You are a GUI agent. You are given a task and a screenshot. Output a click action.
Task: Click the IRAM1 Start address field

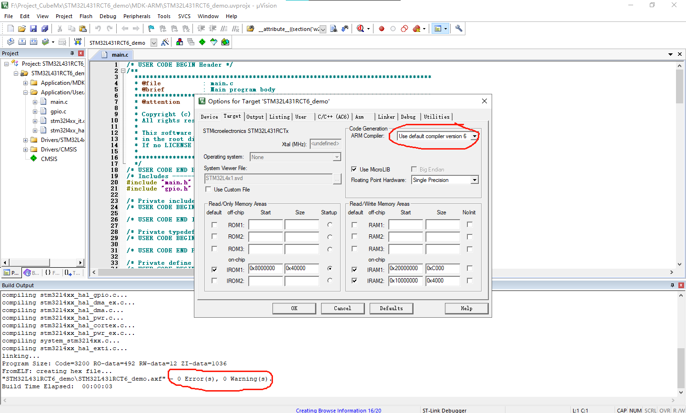tap(405, 268)
